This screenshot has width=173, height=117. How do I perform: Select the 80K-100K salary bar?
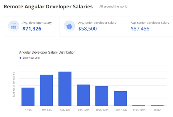point(83,95)
